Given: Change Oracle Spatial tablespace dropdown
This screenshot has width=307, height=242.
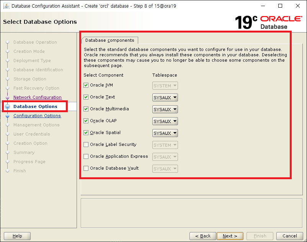Looking at the screenshot, I should coord(165,133).
